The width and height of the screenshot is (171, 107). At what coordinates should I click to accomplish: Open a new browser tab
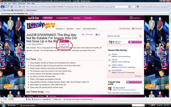(32, 14)
